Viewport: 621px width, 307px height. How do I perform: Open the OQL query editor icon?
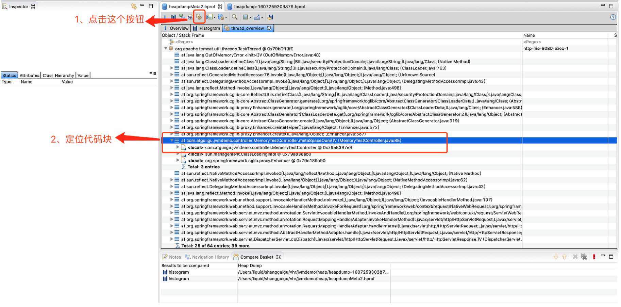click(190, 17)
